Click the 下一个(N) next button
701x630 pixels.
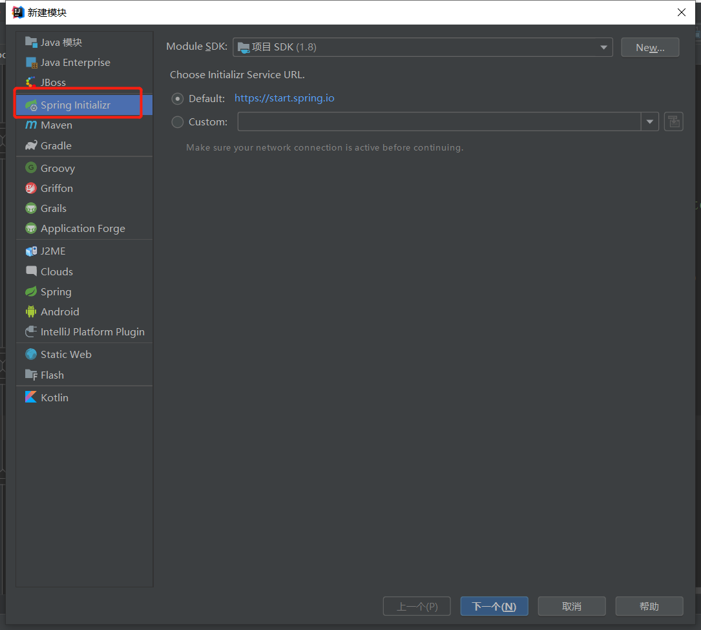(x=494, y=606)
